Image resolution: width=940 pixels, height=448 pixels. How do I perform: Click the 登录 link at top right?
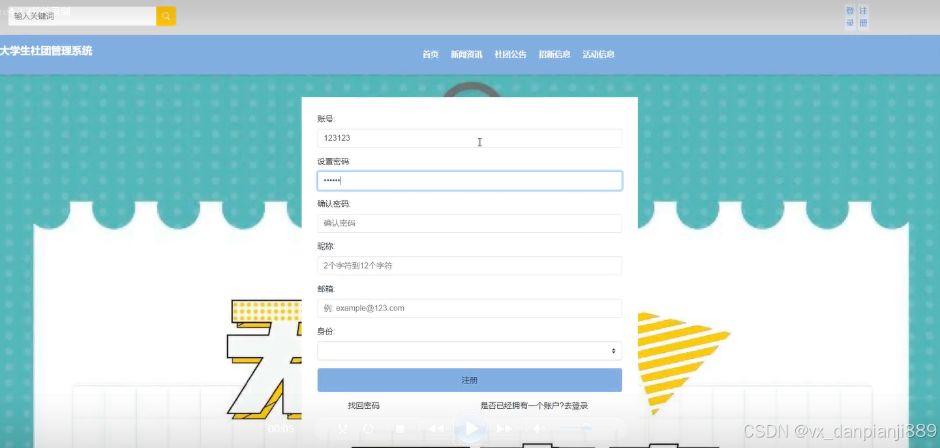(x=850, y=17)
